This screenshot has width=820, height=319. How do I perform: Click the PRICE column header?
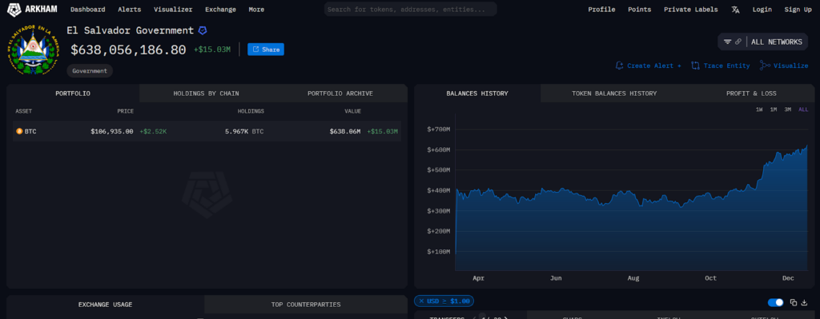[125, 111]
